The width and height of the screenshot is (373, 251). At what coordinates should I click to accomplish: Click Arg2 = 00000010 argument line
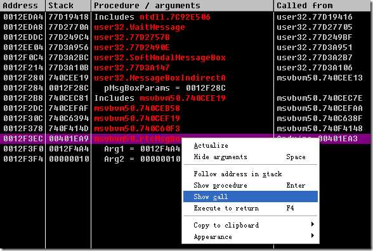[142, 159]
